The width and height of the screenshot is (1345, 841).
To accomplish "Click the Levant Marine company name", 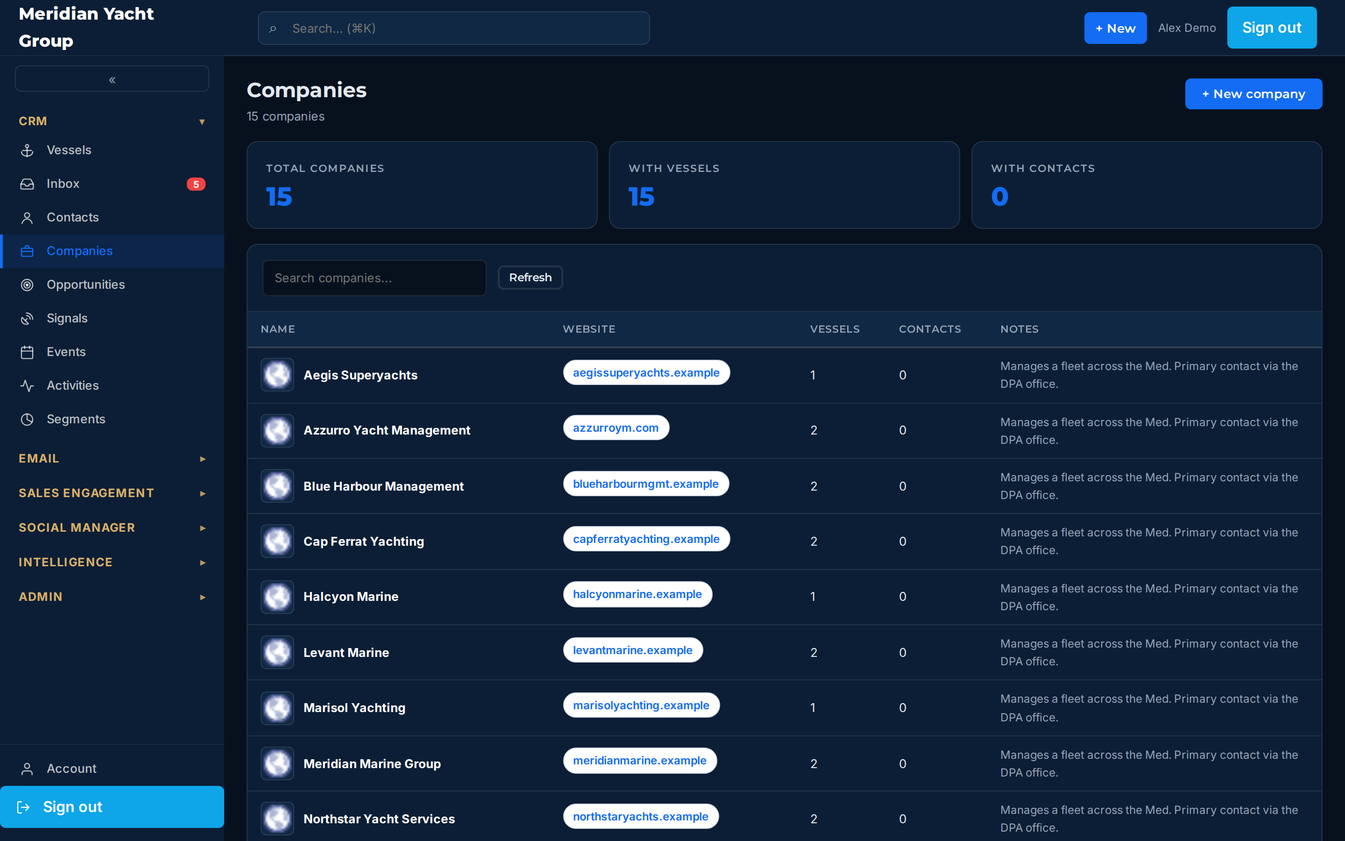I will (346, 652).
